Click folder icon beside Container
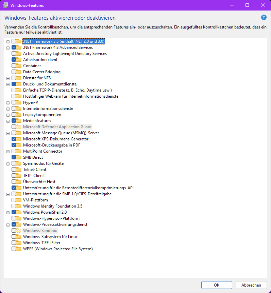Viewport: 271px width, 293px height. [x=19, y=65]
